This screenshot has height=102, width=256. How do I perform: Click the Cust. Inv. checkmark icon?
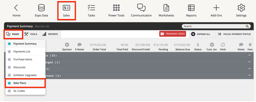[212, 45]
